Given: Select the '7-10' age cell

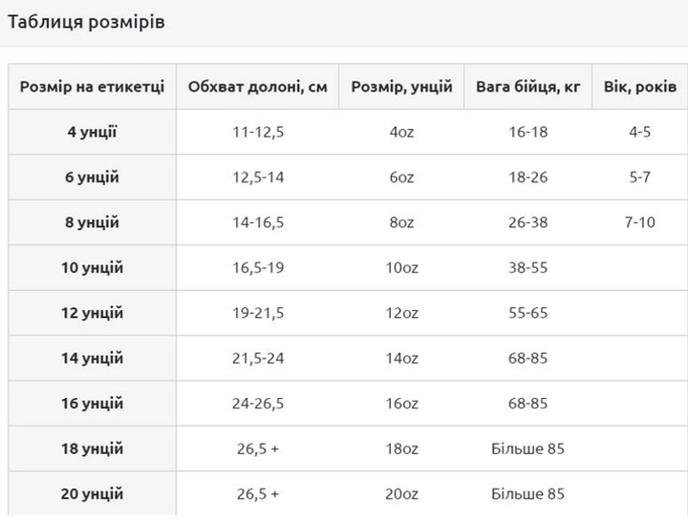Looking at the screenshot, I should click(x=640, y=222).
